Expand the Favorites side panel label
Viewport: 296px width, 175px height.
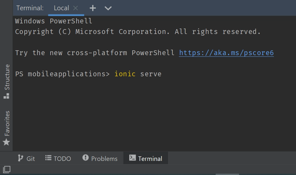tap(7, 123)
